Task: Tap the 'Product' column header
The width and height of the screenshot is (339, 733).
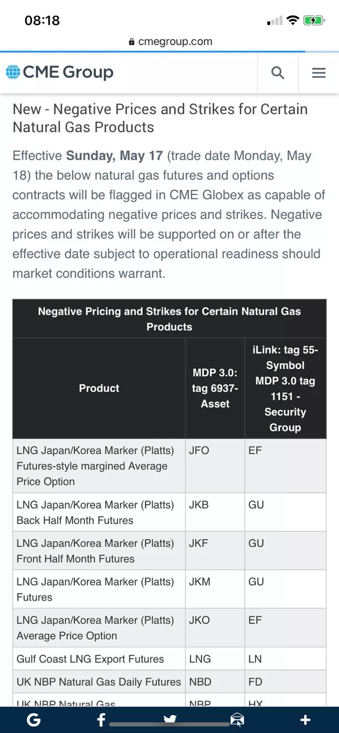Action: 99,388
